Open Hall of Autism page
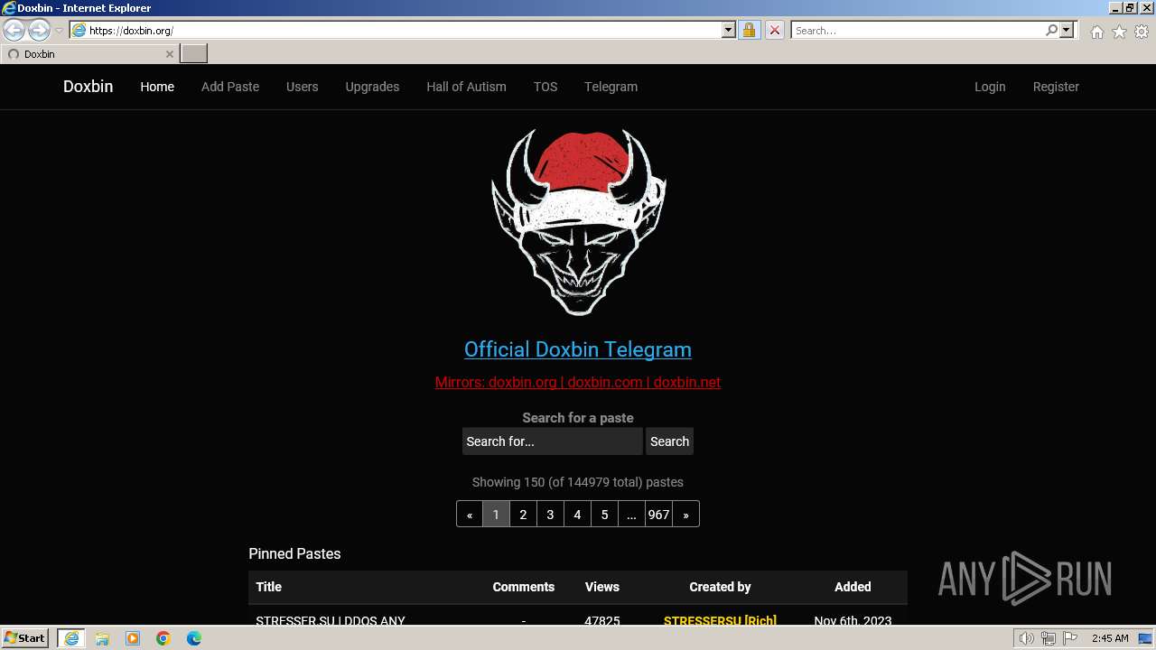 click(x=466, y=87)
